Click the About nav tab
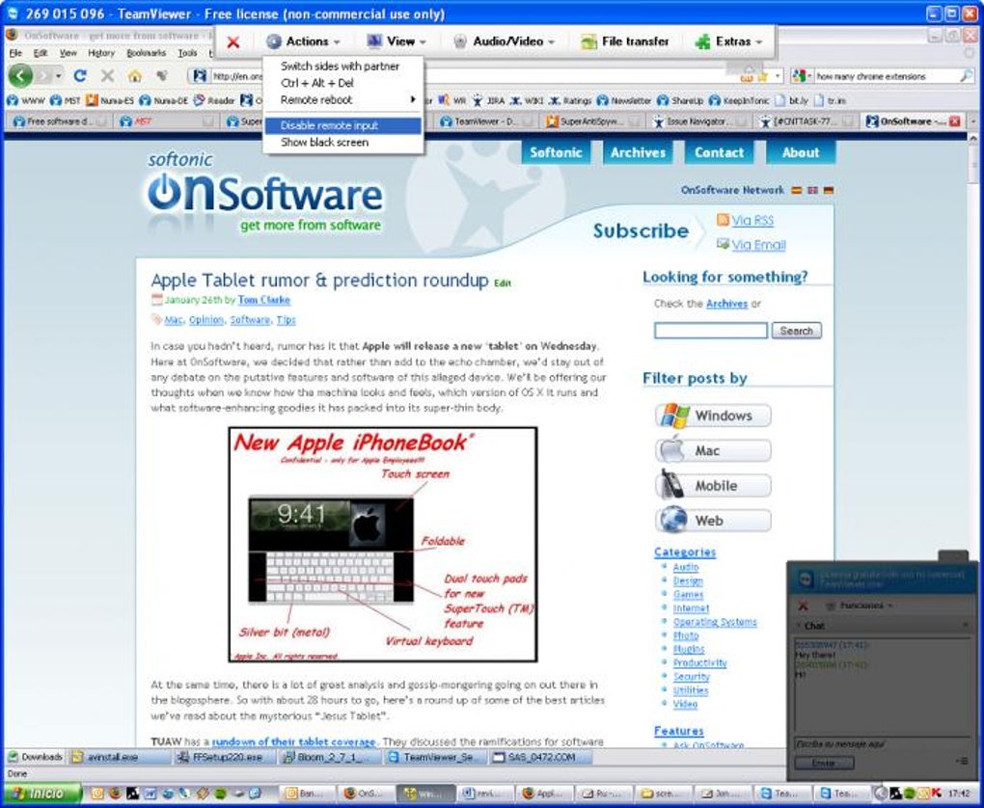Viewport: 984px width, 808px height. click(801, 152)
